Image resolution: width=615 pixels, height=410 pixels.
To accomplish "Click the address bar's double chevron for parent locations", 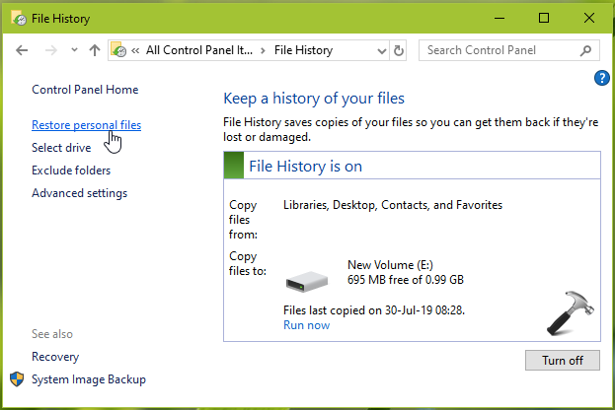I will click(135, 50).
